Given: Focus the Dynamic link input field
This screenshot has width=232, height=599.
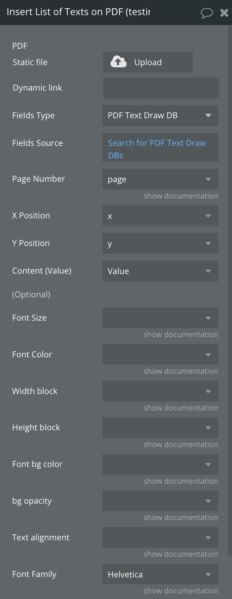Looking at the screenshot, I should [x=161, y=88].
